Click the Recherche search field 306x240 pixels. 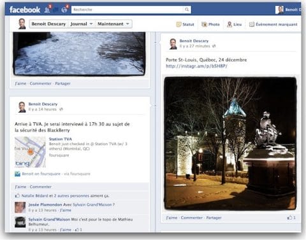(x=128, y=10)
